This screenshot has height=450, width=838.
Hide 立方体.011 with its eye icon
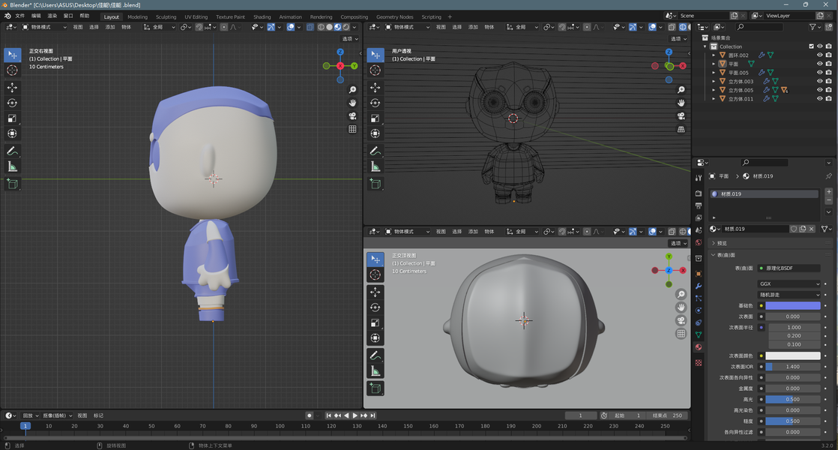(819, 99)
